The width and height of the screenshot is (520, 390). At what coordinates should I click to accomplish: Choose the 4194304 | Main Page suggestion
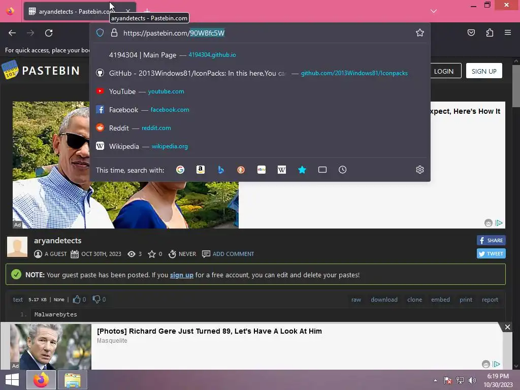pyautogui.click(x=260, y=55)
